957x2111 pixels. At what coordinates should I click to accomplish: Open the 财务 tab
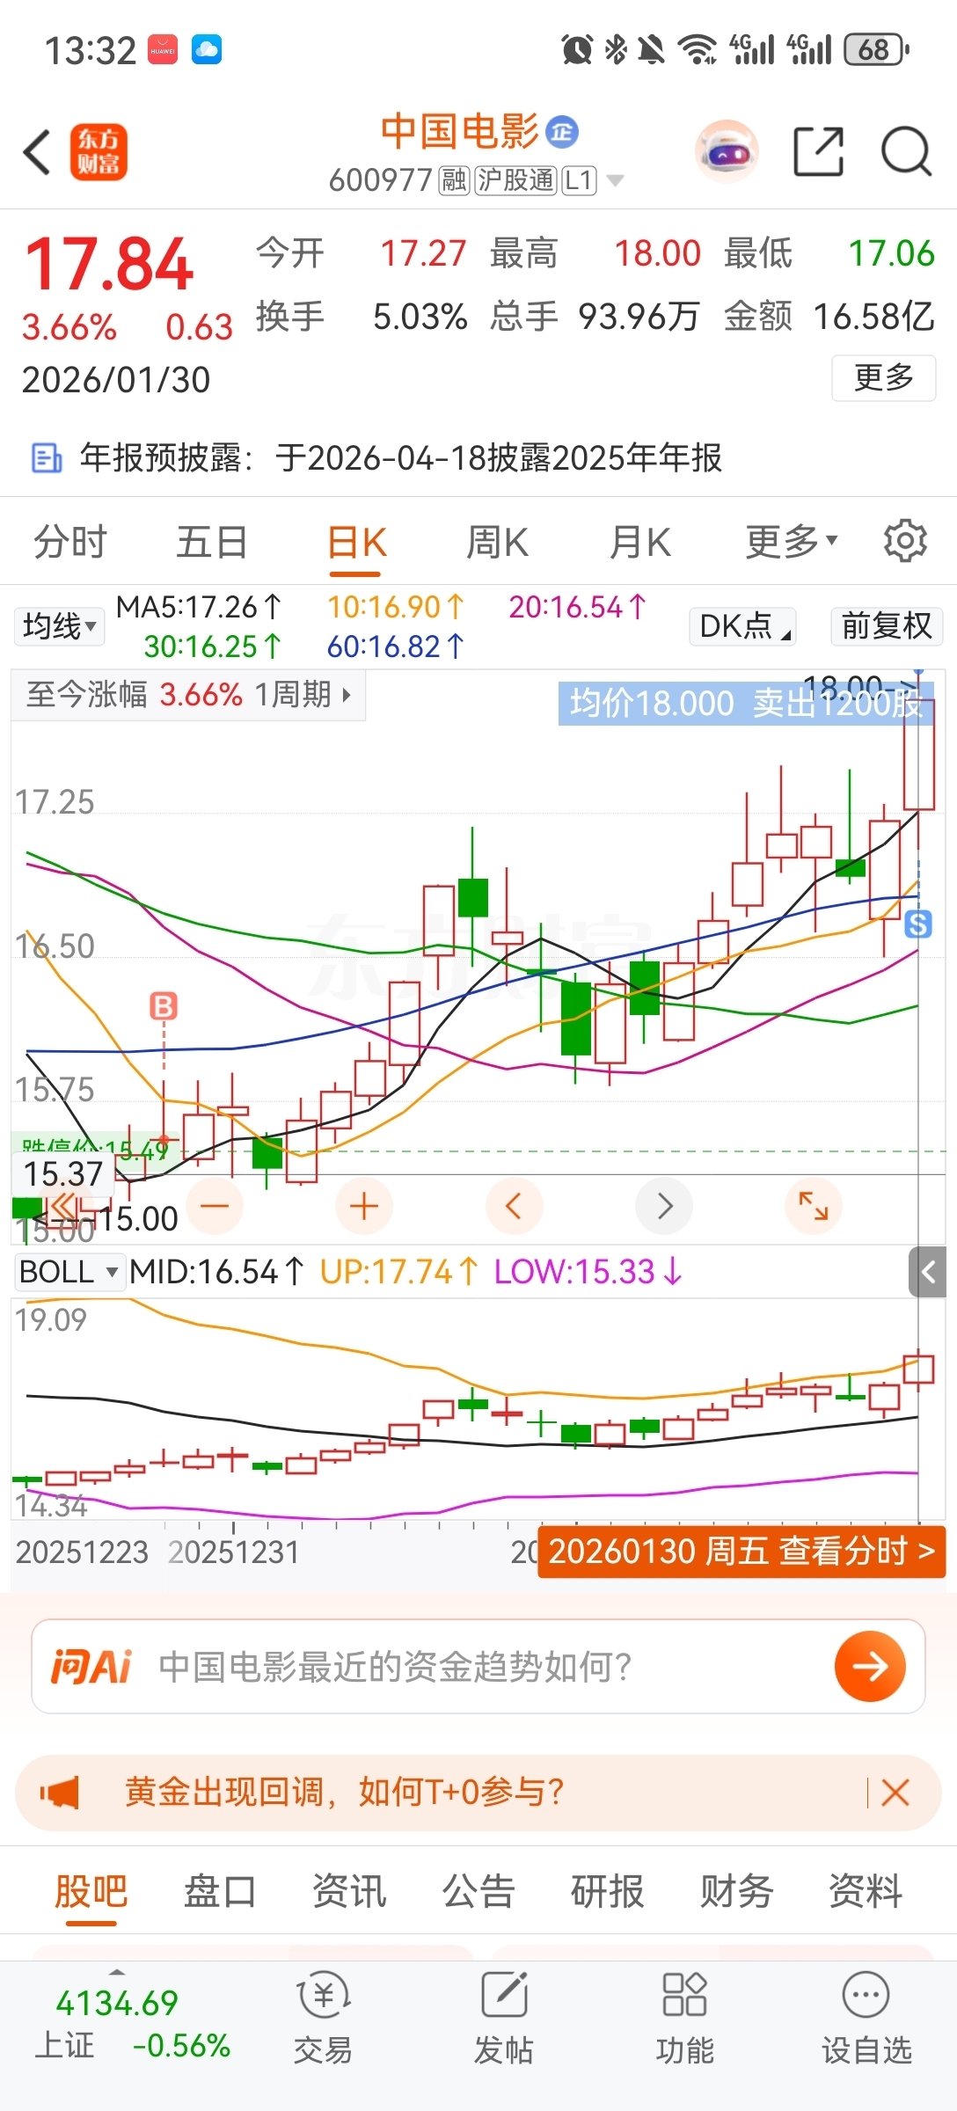pyautogui.click(x=737, y=1890)
